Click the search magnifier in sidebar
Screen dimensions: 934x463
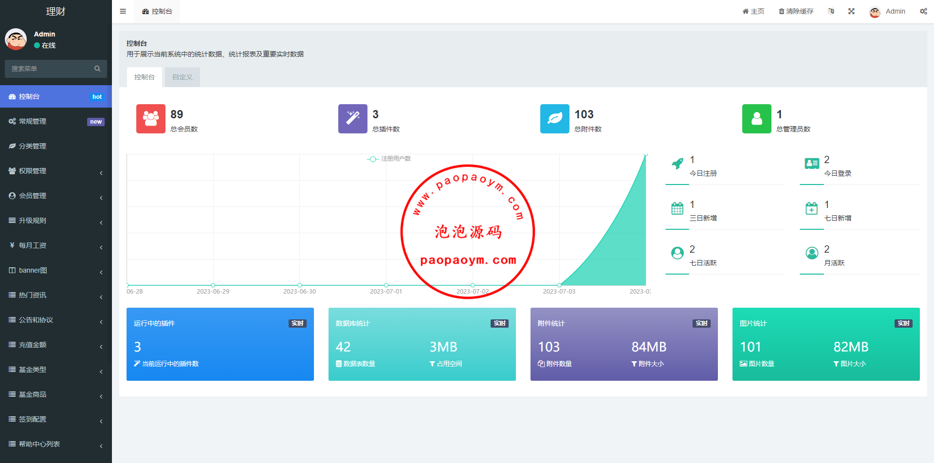click(x=97, y=69)
